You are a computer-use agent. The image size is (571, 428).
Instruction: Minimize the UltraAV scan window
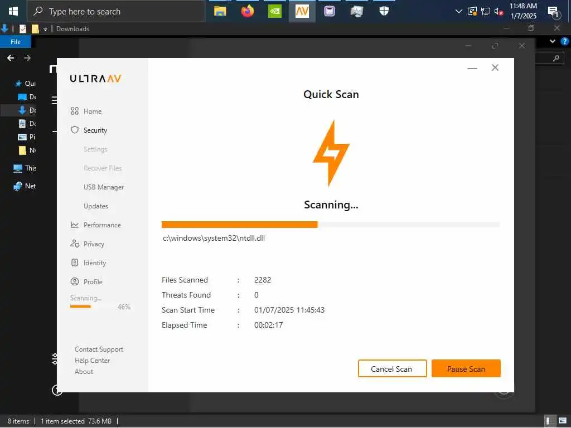coord(472,68)
